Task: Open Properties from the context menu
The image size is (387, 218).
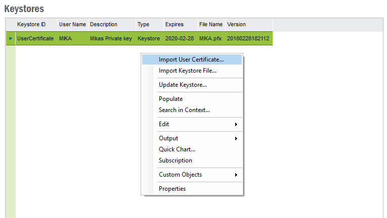Action: 172,189
